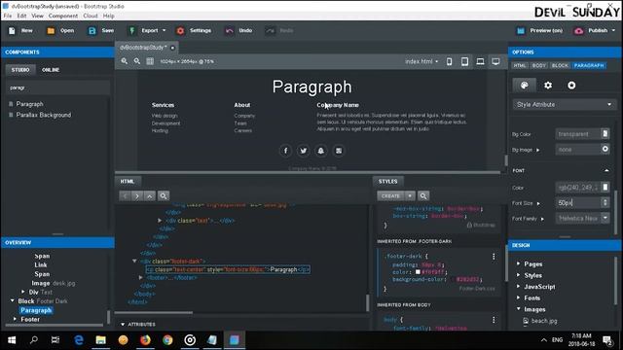Click the Instagram icon in footer preview

[x=339, y=151]
